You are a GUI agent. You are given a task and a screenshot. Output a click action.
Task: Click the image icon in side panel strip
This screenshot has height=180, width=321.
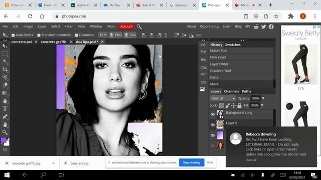click(x=202, y=89)
